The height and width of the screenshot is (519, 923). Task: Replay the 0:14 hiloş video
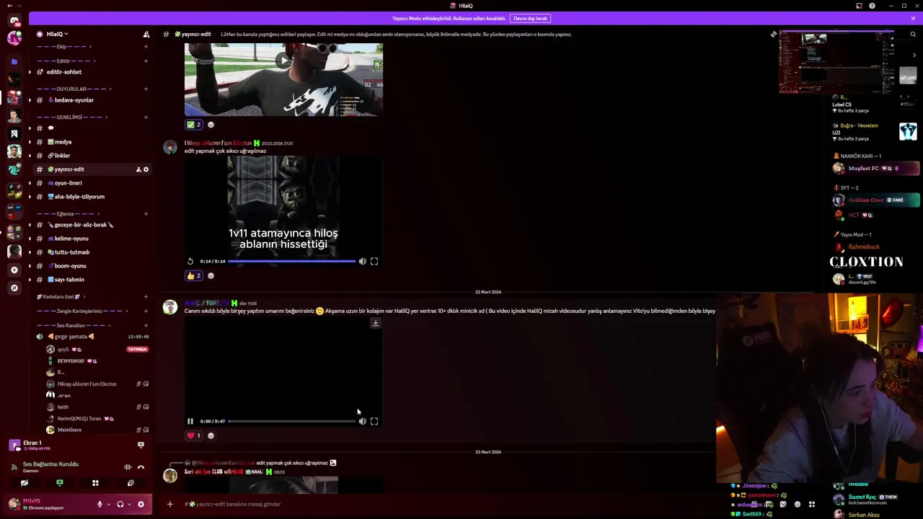click(190, 262)
